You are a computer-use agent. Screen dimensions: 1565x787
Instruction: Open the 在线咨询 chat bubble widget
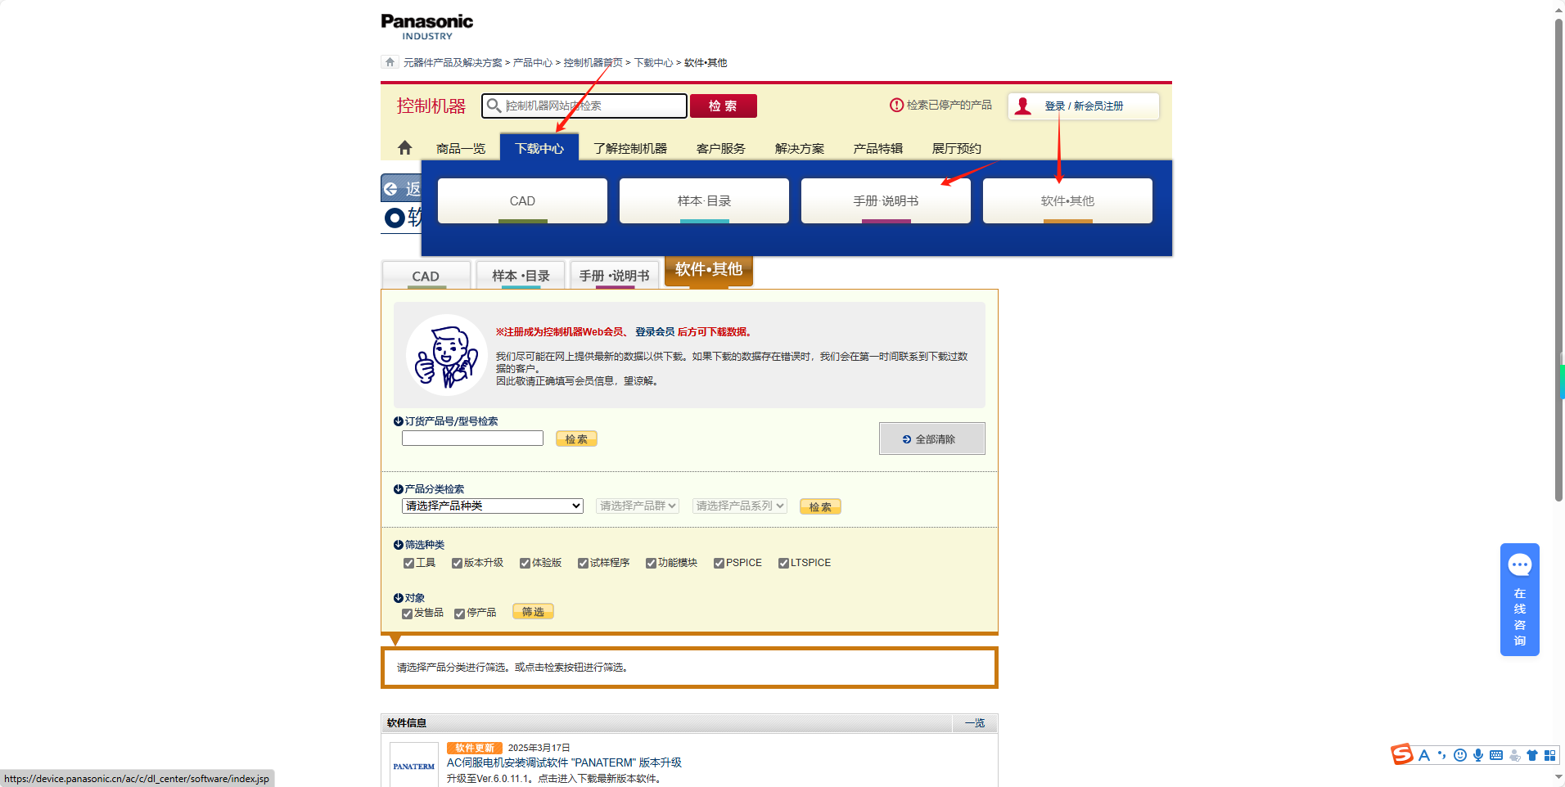coord(1519,599)
